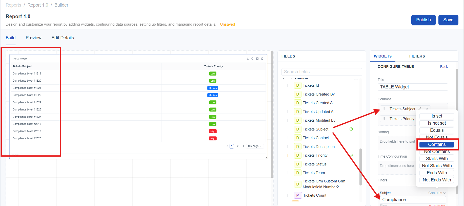
Task: Click the Back link in Configure Table
Action: click(x=444, y=67)
